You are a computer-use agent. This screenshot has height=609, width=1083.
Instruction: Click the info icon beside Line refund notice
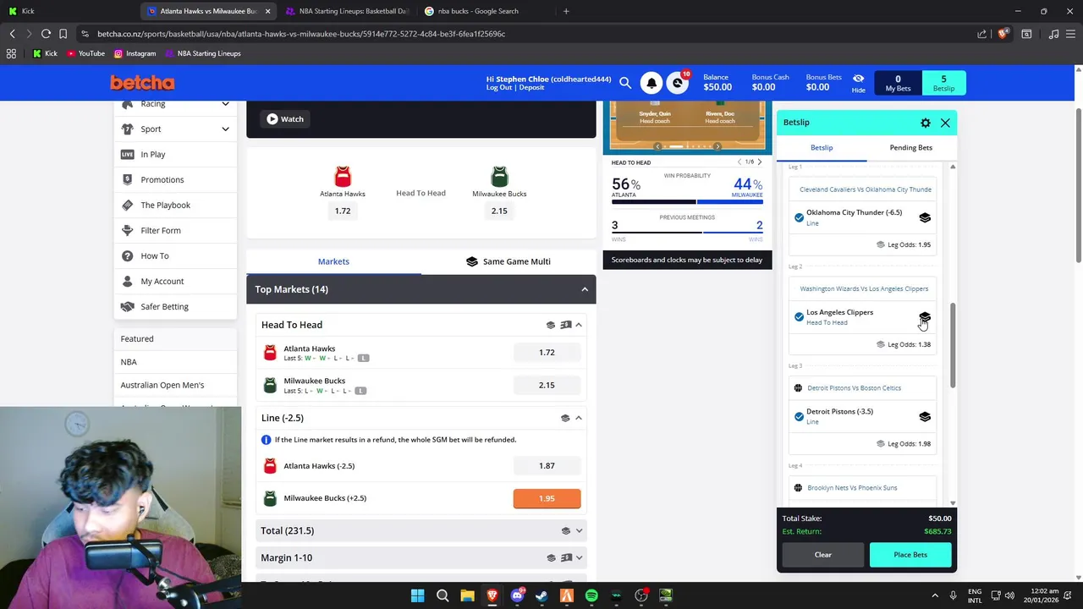pyautogui.click(x=267, y=440)
